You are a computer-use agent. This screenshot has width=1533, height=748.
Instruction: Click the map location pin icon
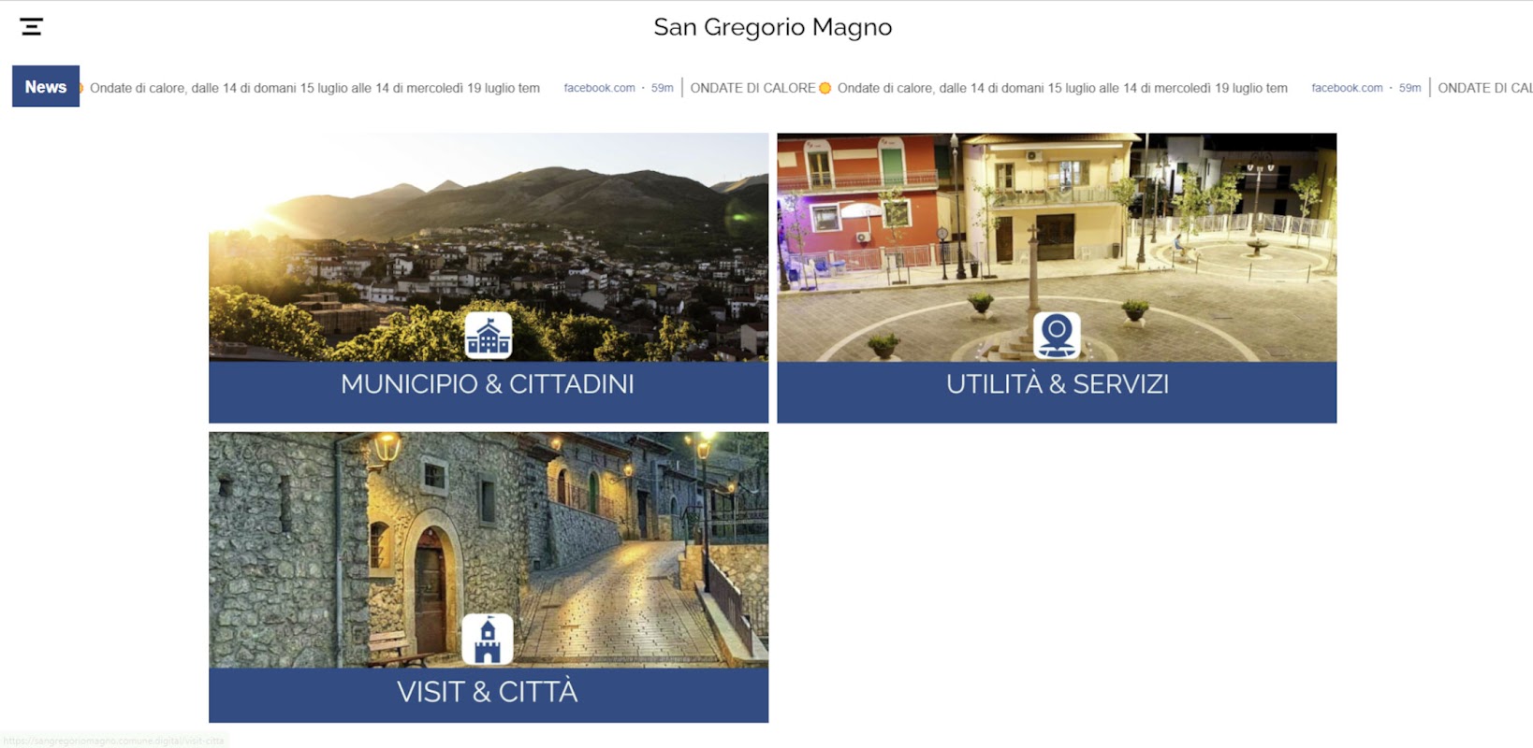pos(1057,336)
